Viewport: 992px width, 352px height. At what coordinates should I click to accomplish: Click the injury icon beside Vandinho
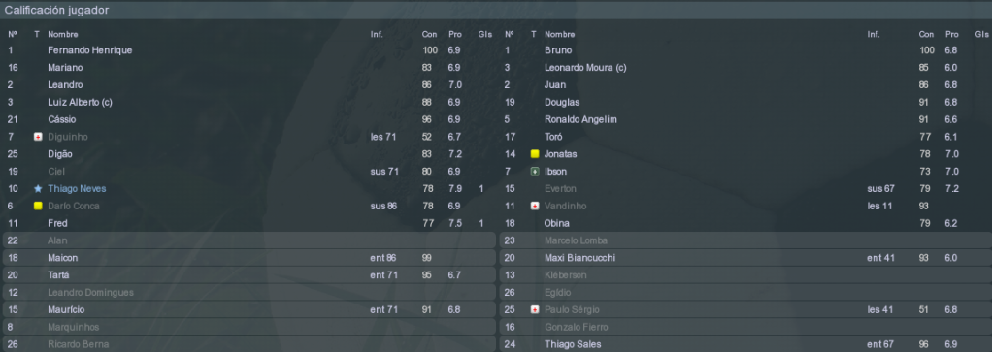535,206
